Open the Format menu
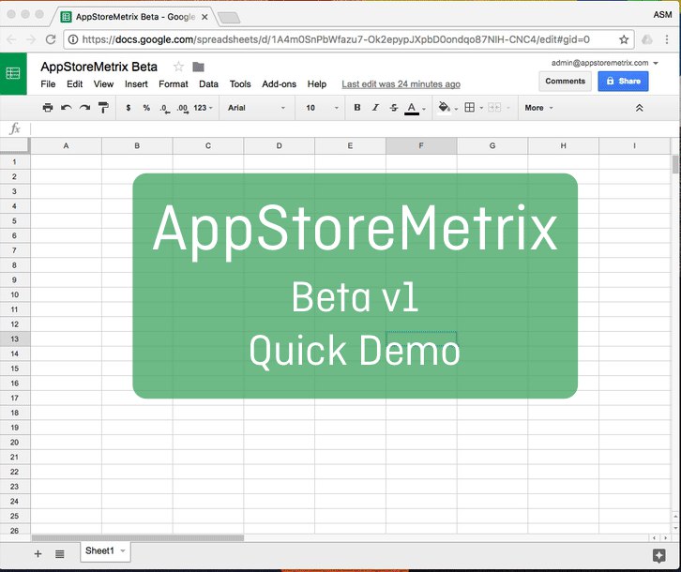Image resolution: width=681 pixels, height=572 pixels. click(174, 83)
